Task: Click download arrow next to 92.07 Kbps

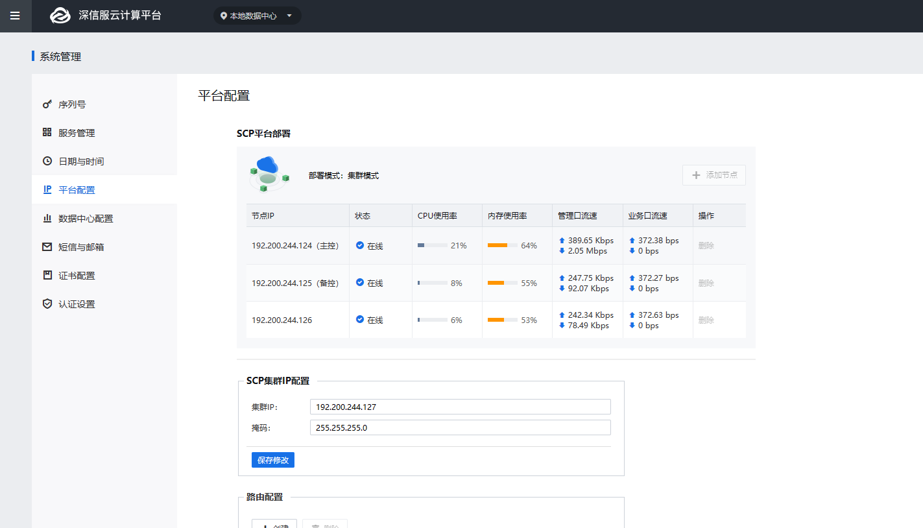Action: [562, 288]
